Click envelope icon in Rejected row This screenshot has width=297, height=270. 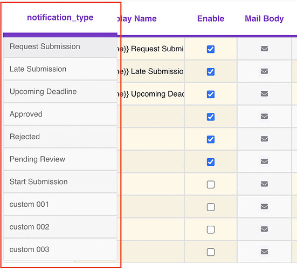(x=264, y=139)
